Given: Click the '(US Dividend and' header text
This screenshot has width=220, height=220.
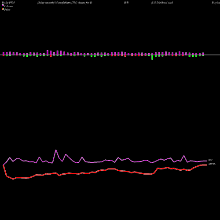Looking at the screenshot, I should tap(162, 3).
